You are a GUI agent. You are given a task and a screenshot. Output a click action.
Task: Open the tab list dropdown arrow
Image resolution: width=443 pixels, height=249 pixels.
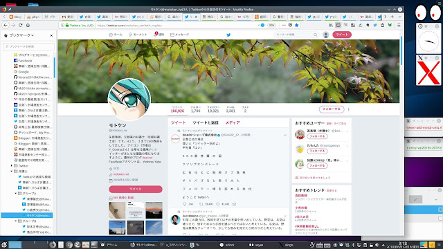pos(399,17)
